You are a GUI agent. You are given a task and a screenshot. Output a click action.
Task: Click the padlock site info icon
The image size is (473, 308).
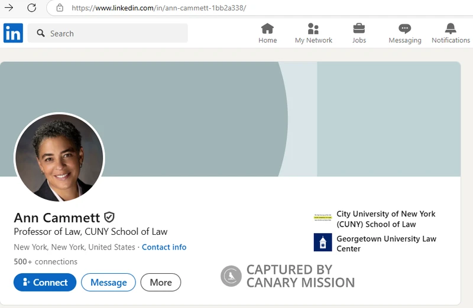pyautogui.click(x=60, y=8)
